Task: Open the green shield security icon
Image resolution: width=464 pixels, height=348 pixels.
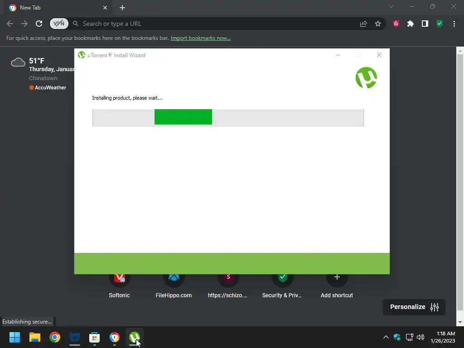Action: tap(440, 24)
